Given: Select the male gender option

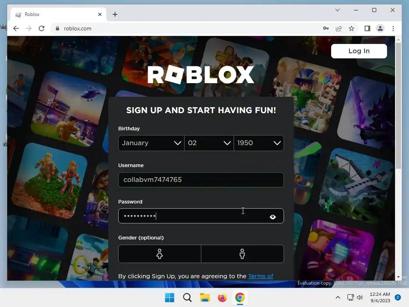Looking at the screenshot, I should tap(242, 254).
